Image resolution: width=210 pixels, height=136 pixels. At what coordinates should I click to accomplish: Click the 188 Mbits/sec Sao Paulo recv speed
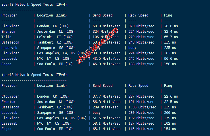click(x=141, y=64)
